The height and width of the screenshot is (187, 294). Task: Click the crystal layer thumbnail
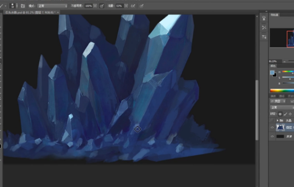coord(281,128)
